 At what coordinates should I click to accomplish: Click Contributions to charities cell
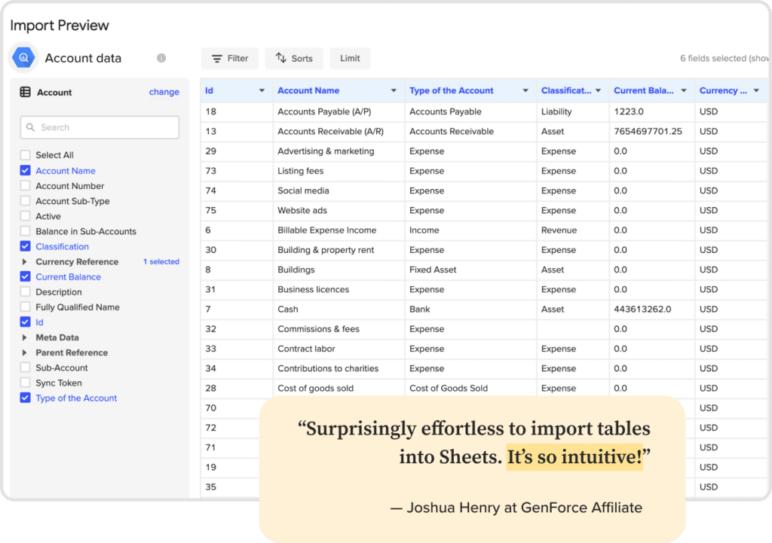coord(339,368)
